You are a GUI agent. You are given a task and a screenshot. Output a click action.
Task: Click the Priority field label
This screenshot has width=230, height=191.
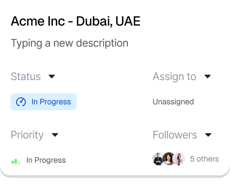tap(27, 135)
